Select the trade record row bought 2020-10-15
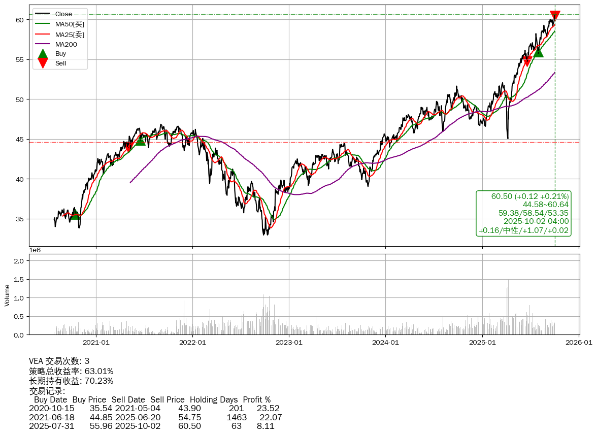597x435 pixels. coord(154,408)
